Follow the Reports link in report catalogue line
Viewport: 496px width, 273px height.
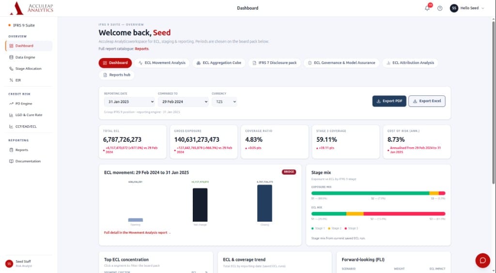point(142,49)
